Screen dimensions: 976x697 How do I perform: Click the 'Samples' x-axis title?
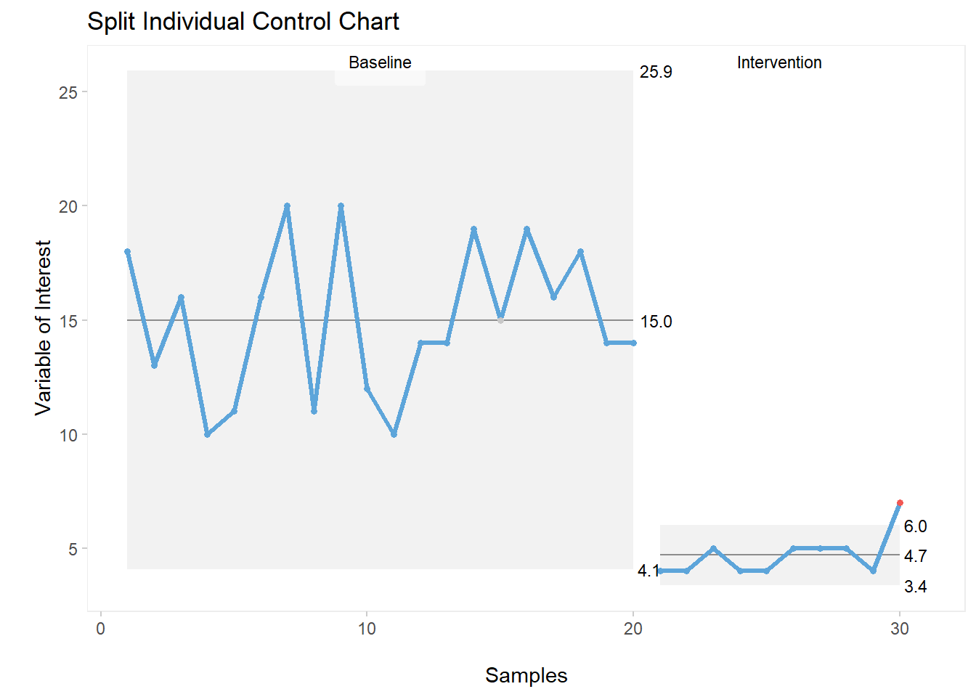[x=526, y=675]
